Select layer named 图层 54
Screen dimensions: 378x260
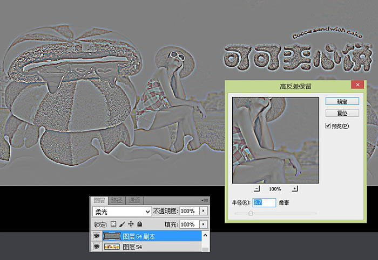(x=132, y=247)
